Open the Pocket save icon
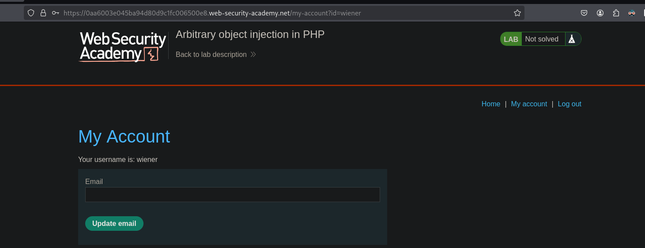Image resolution: width=645 pixels, height=248 pixels. tap(584, 13)
